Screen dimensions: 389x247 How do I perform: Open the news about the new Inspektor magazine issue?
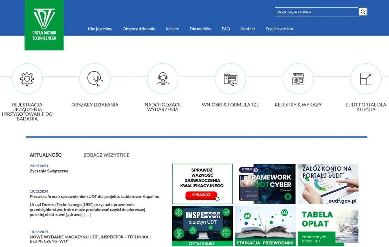(90, 239)
